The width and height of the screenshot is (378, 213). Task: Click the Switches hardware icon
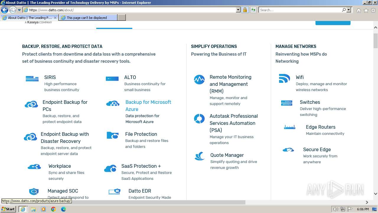(x=286, y=103)
